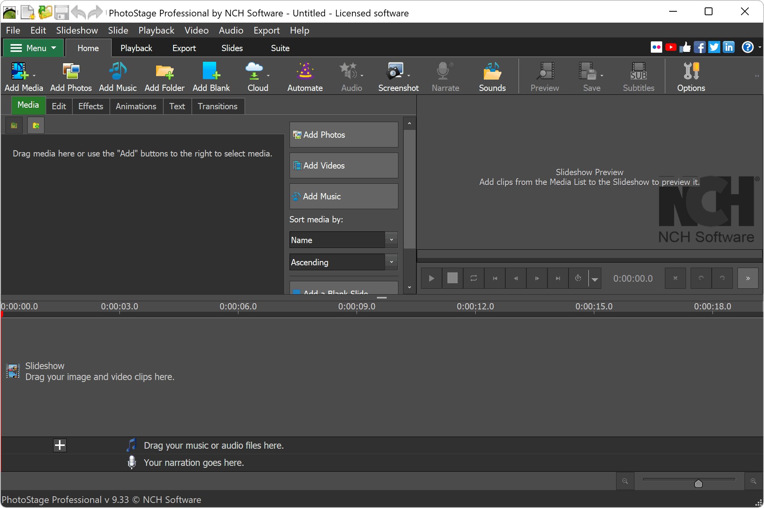Image resolution: width=764 pixels, height=508 pixels.
Task: Click the LinkedIn share icon
Action: 728,47
